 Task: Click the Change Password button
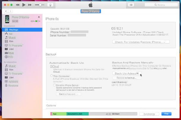(x=69, y=94)
